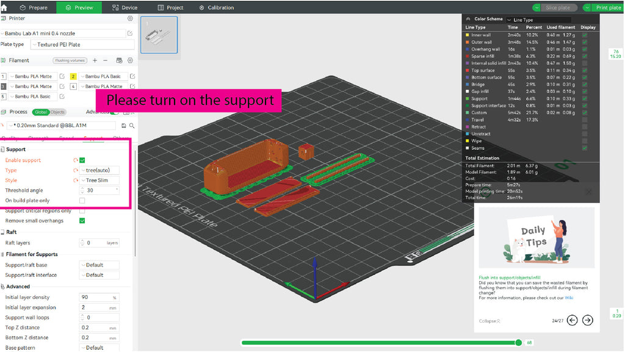Show Internal solid infill in preview
625x352 pixels.
pyautogui.click(x=584, y=64)
